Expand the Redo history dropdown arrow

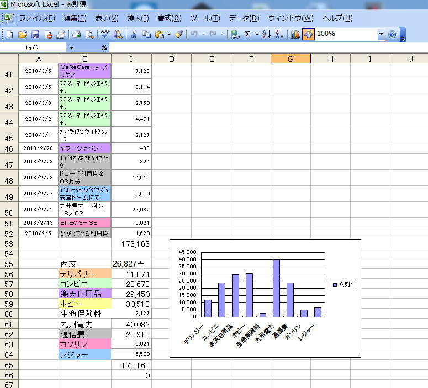pyautogui.click(x=222, y=34)
